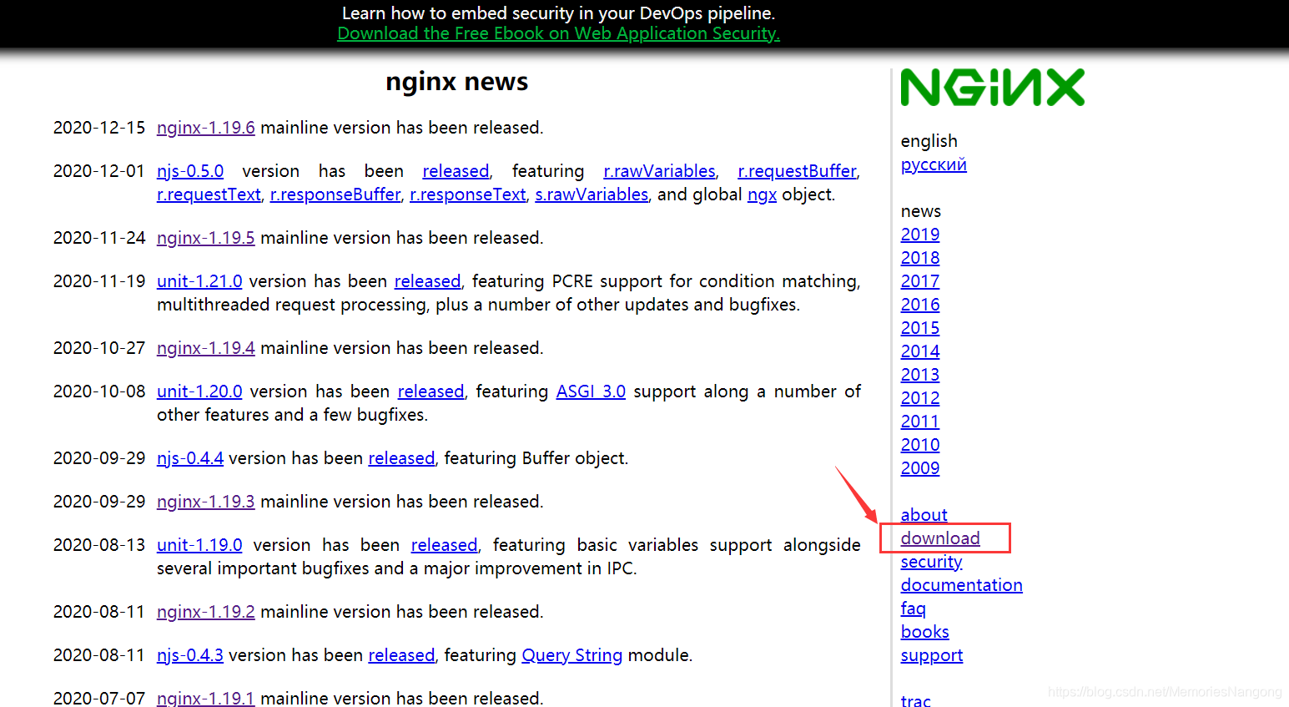Open the faq page
Screen dimensions: 1289x707
(x=913, y=609)
